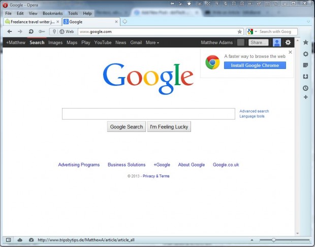The height and width of the screenshot is (247, 315).
Task: Open Notes panel in Opera sidebar
Action: pyautogui.click(x=305, y=65)
